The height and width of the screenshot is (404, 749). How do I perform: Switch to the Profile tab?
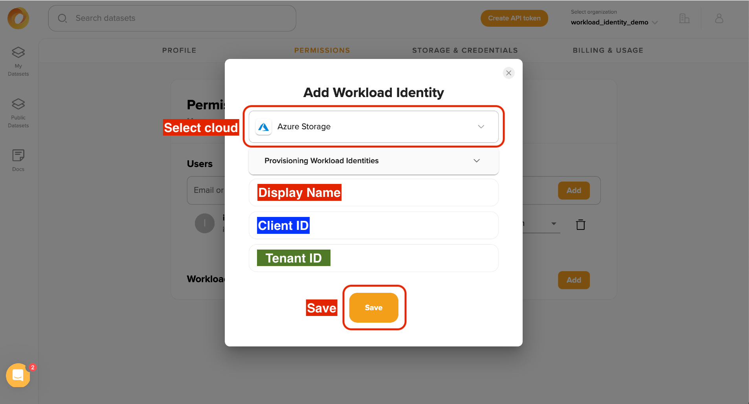[x=179, y=50]
